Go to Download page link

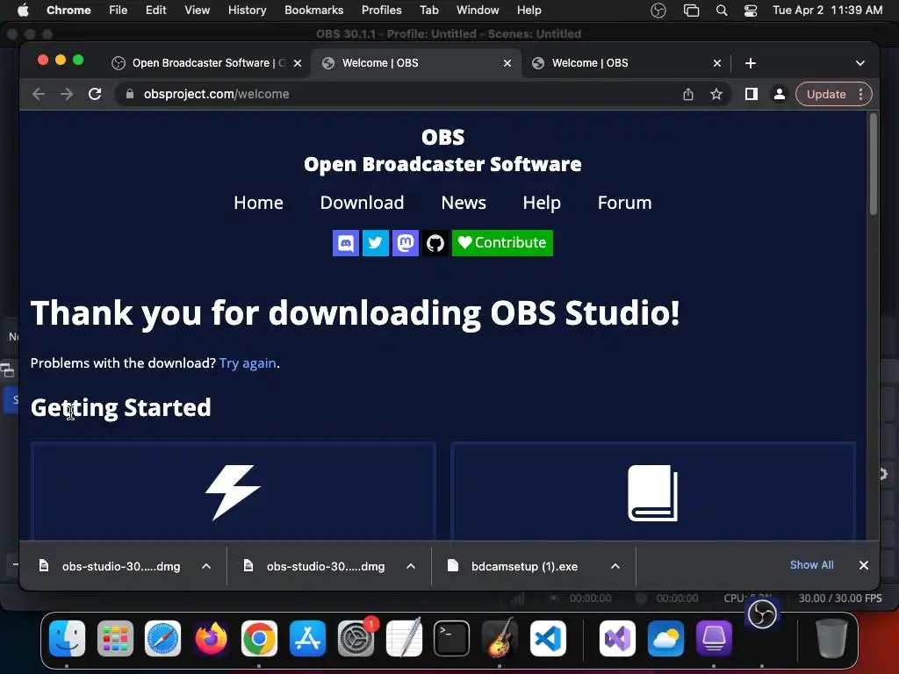(362, 203)
